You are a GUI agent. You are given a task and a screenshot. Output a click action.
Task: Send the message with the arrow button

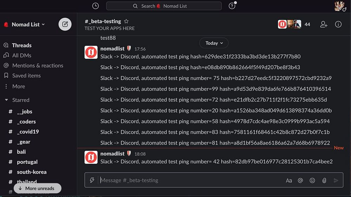click(336, 180)
